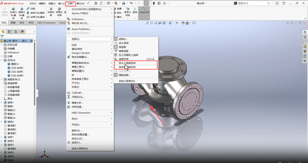Click the pin icon beside 窗口 menu

click(x=88, y=3)
